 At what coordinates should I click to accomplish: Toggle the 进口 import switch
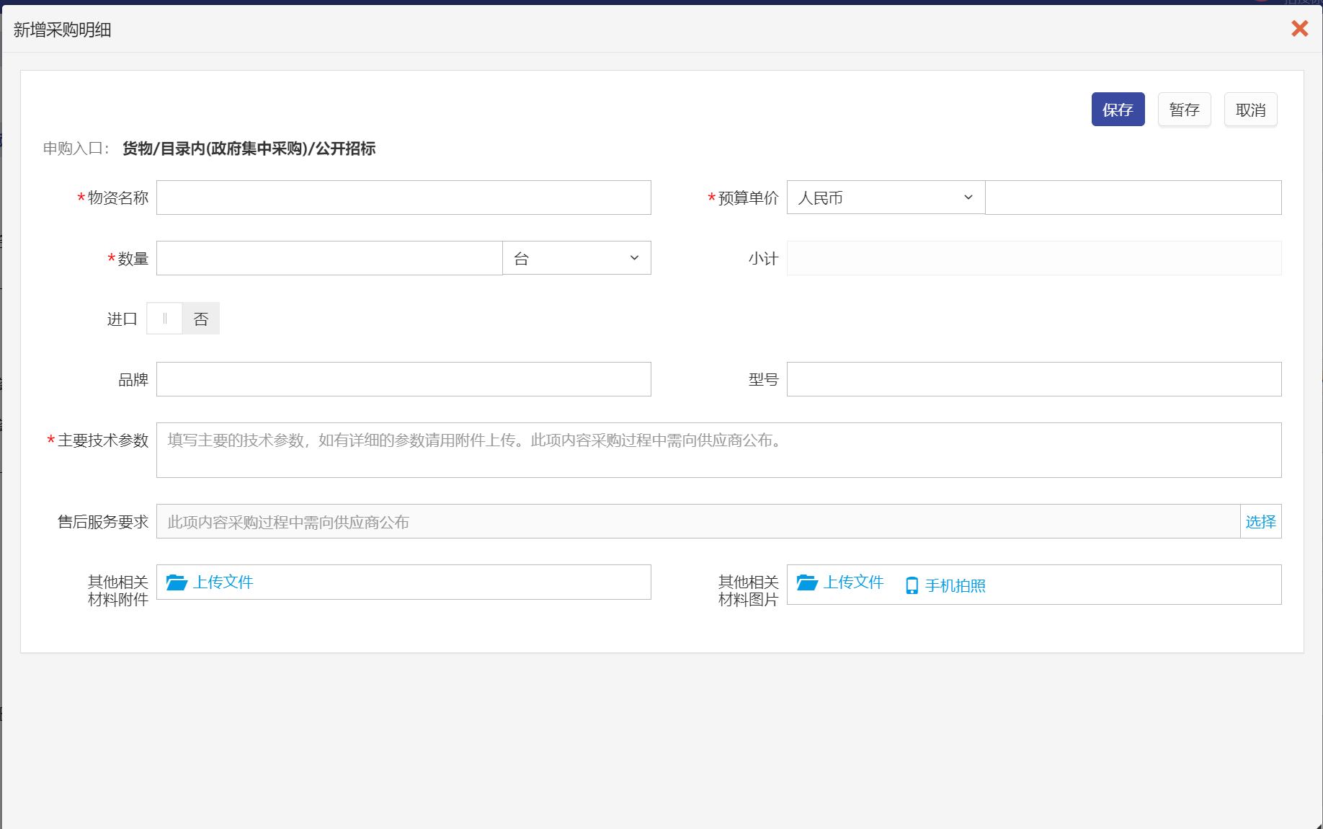point(183,319)
